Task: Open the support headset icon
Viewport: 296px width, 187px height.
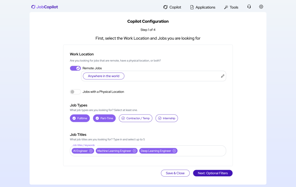Action: tap(249, 7)
